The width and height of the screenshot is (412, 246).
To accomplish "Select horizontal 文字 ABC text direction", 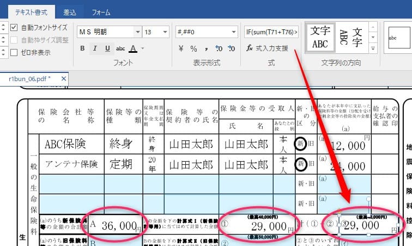I will tap(320, 36).
